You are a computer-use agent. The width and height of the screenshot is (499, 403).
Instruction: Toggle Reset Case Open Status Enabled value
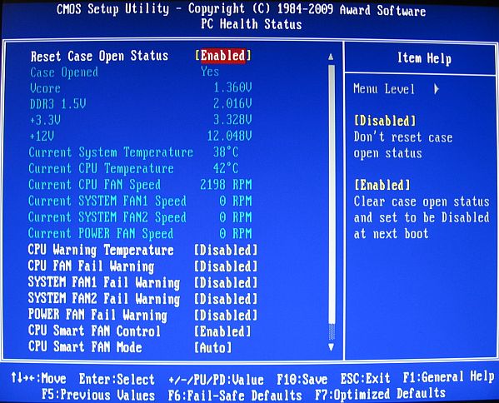223,56
